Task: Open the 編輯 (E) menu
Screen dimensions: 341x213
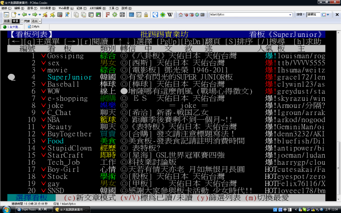Action: [x=19, y=8]
